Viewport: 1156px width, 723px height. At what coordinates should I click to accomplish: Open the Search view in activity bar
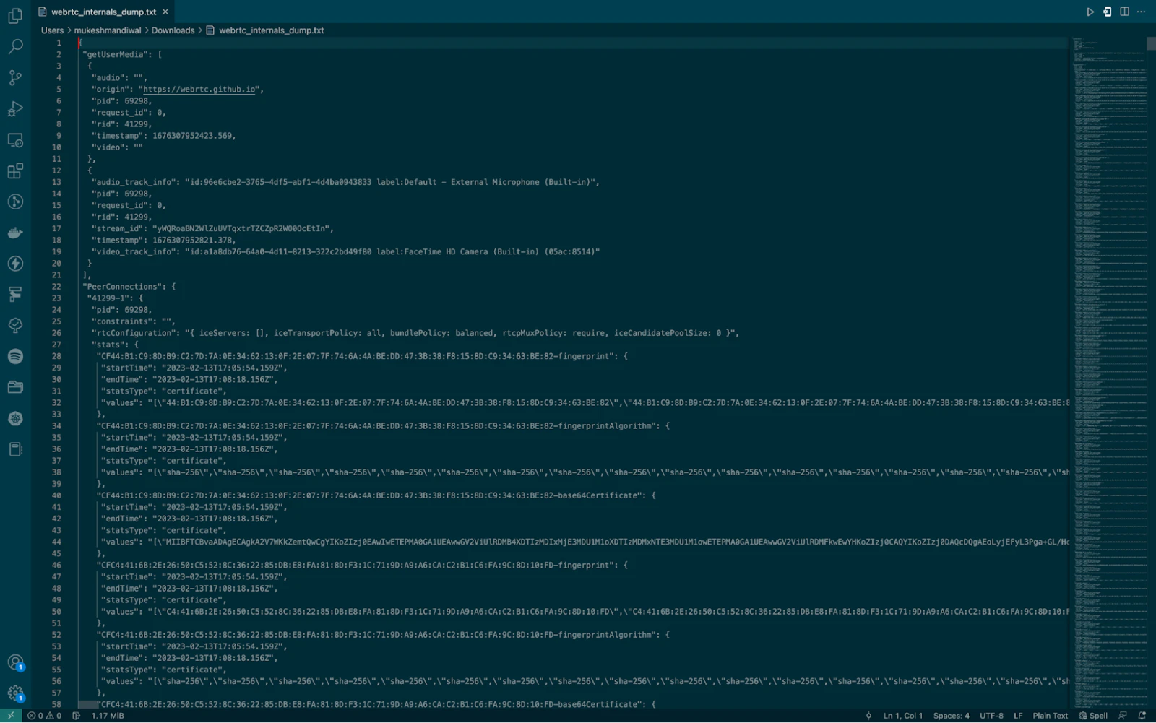pyautogui.click(x=15, y=46)
